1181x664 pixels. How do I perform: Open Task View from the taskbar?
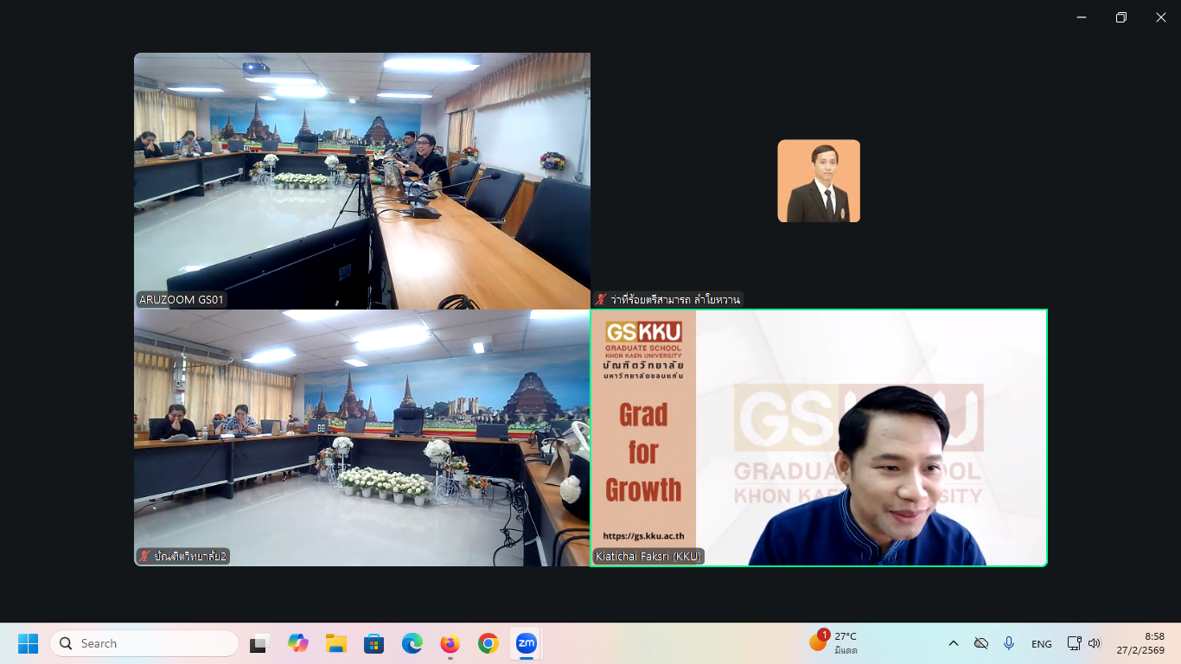pos(259,643)
